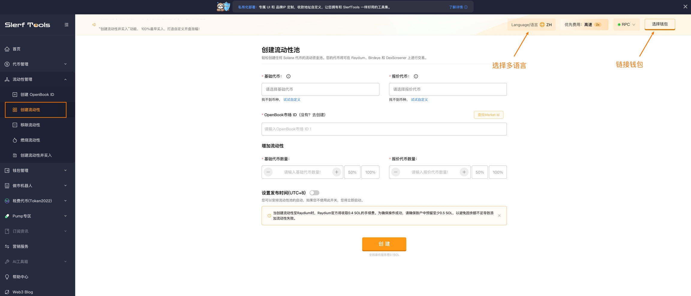Select 燃烧流动性 menu item
The image size is (691, 296).
coord(30,140)
